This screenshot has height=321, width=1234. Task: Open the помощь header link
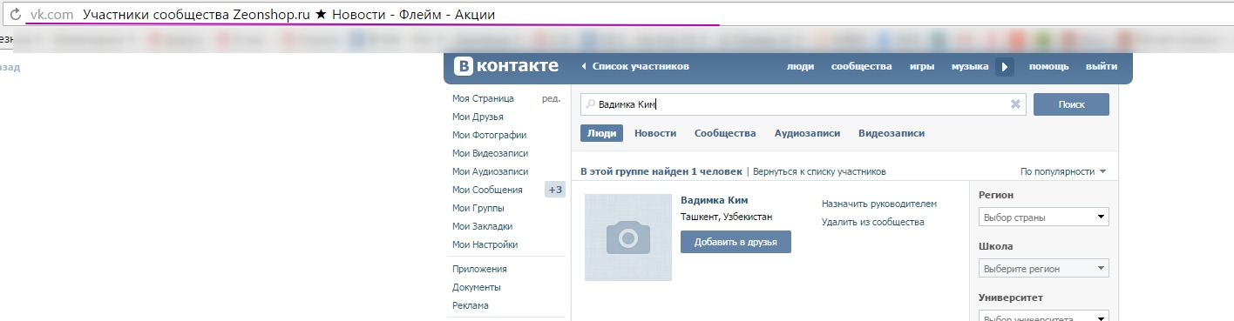pos(1048,66)
